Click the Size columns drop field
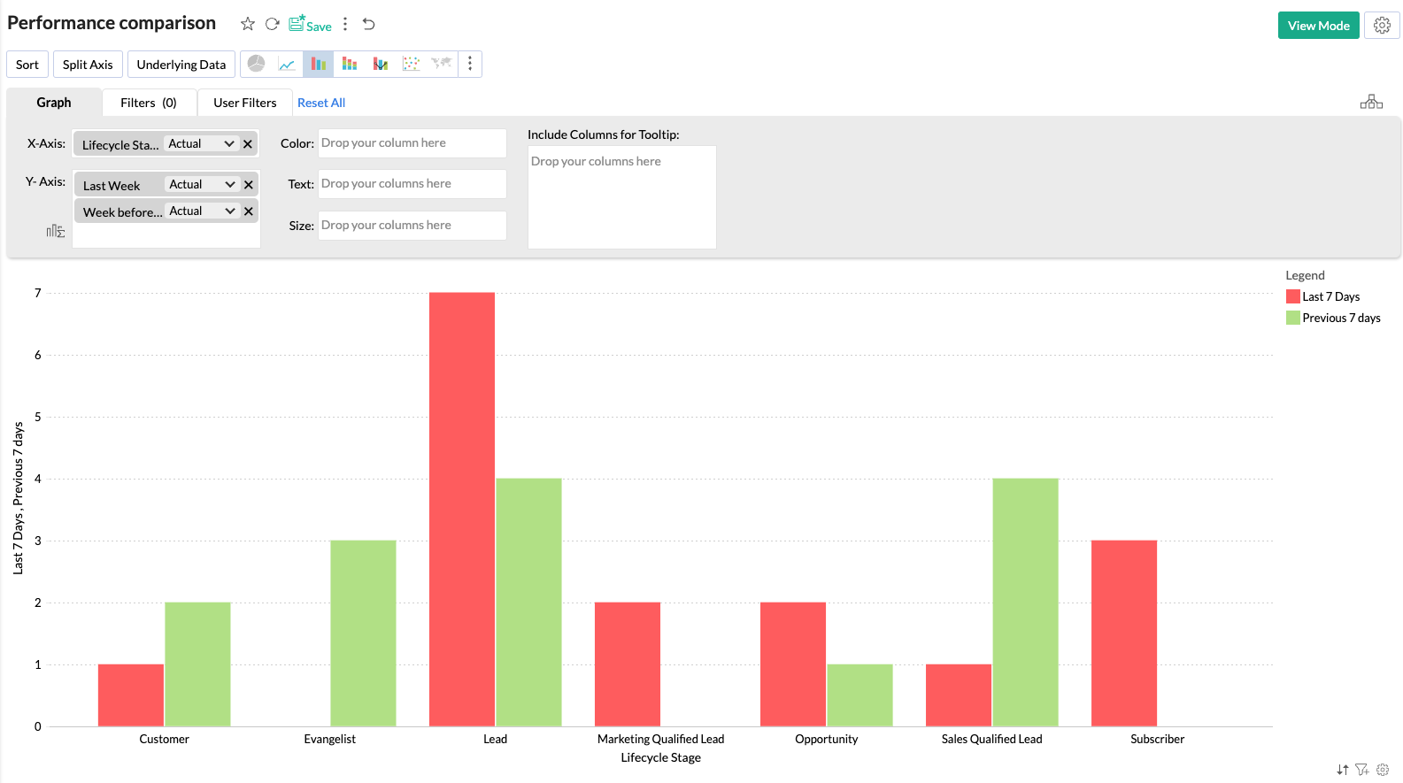The height and width of the screenshot is (783, 1403). [412, 226]
